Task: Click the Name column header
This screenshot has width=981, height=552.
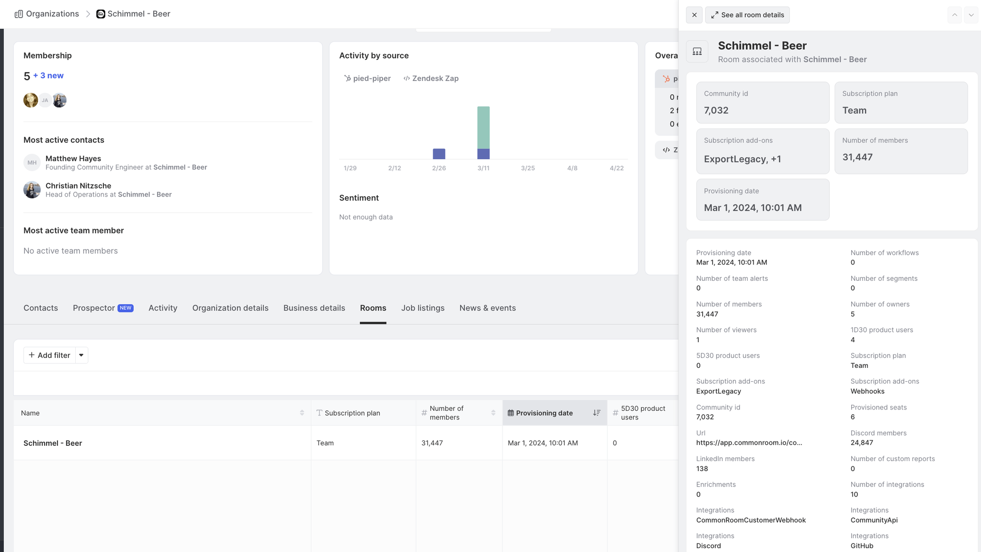Action: point(162,413)
